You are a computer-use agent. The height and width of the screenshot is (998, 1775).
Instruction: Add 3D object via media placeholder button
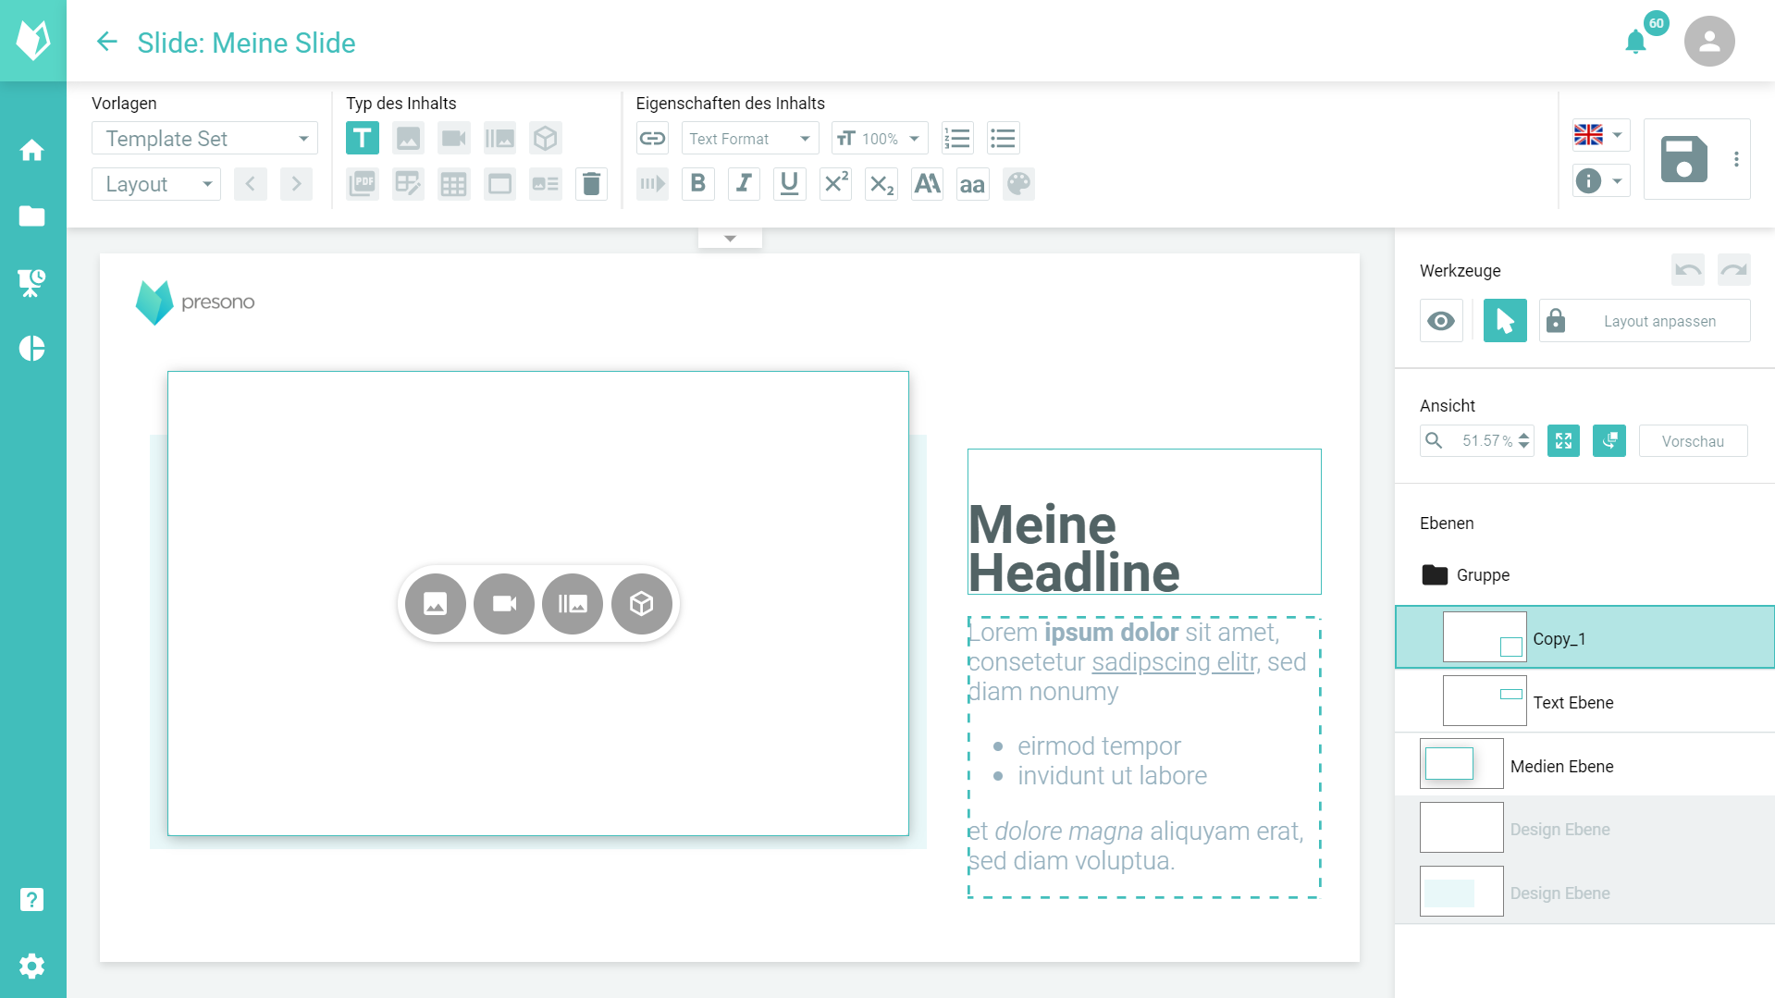[x=642, y=604]
